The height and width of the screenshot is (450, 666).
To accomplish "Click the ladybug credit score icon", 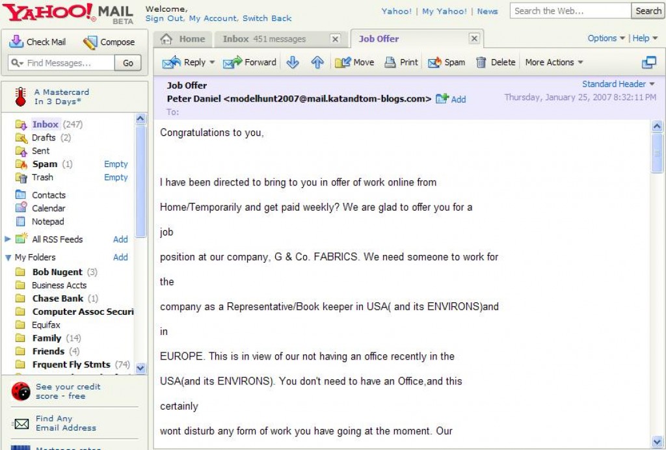I will coord(21,391).
